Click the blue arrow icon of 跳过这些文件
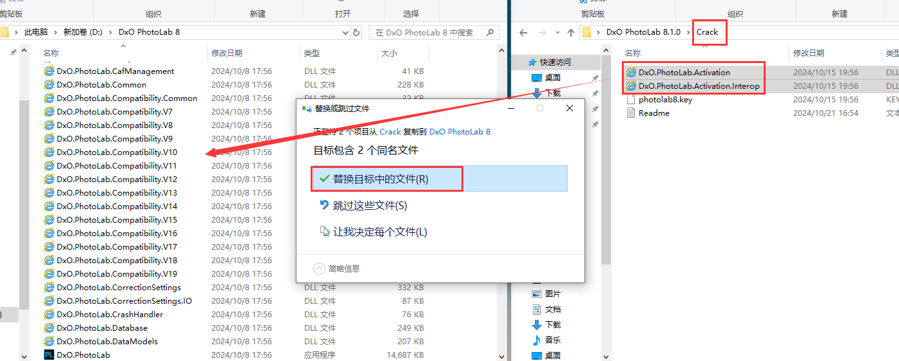 (x=325, y=205)
